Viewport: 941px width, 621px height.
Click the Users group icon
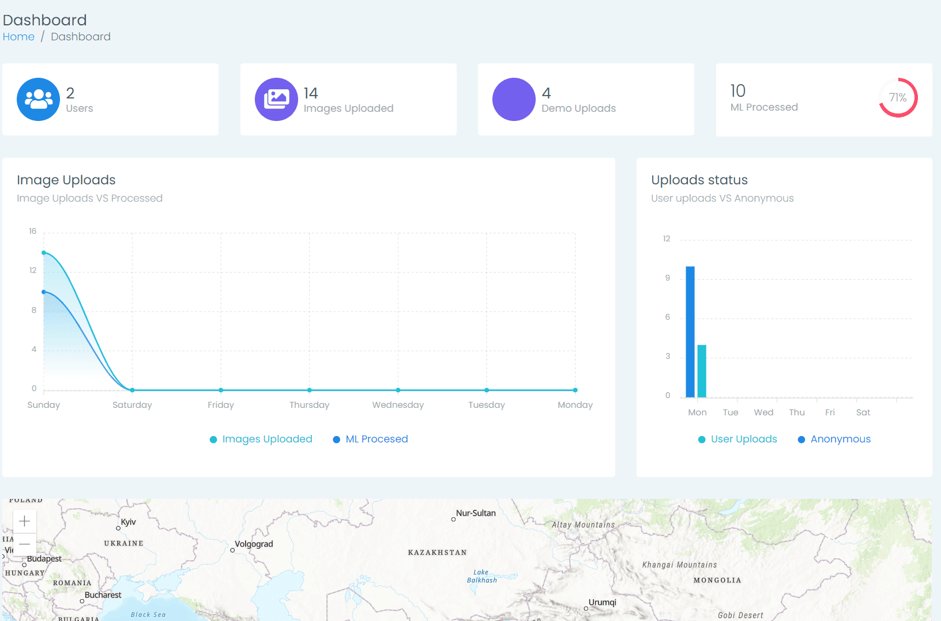coord(38,99)
